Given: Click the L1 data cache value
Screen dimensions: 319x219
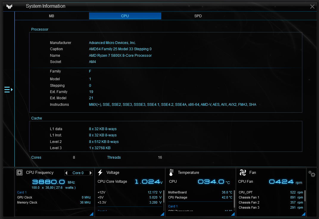Looking at the screenshot, I should tap(103, 129).
